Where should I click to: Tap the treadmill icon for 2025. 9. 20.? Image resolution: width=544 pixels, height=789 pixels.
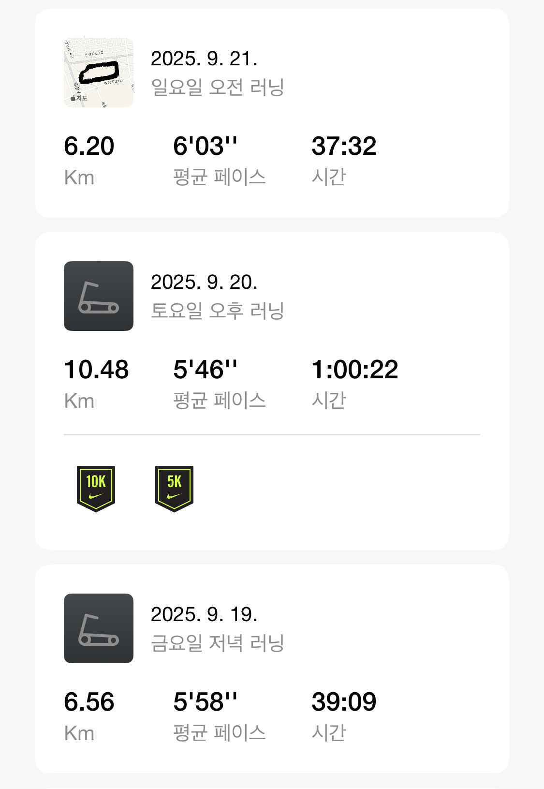[99, 296]
